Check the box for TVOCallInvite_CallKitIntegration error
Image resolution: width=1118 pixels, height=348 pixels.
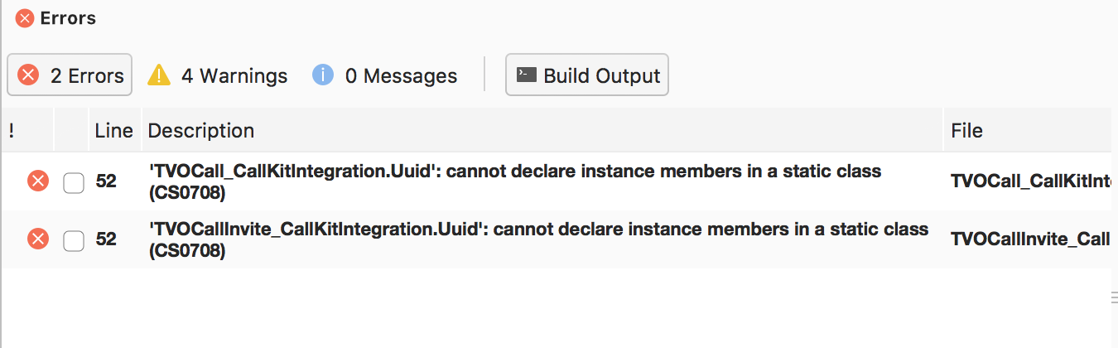(x=74, y=239)
